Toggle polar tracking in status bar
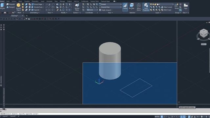210x118 pixels. [172, 117]
